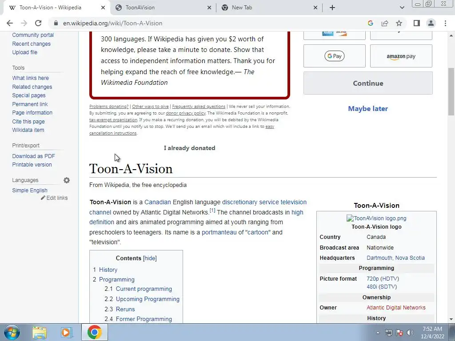Close the New Tab tab
The height and width of the screenshot is (341, 455).
[x=315, y=8]
